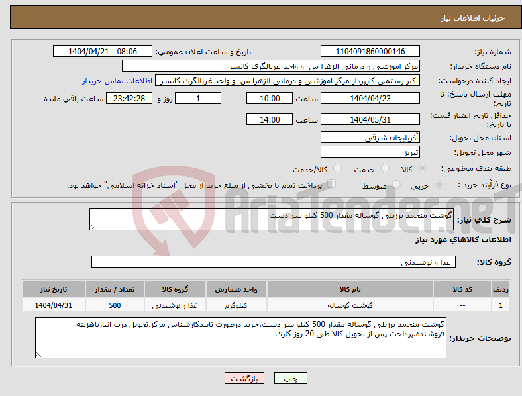Screen dimensions: 522x396
Task: Click the resize handle of buyer notes area
Action: pyautogui.click(x=38, y=355)
